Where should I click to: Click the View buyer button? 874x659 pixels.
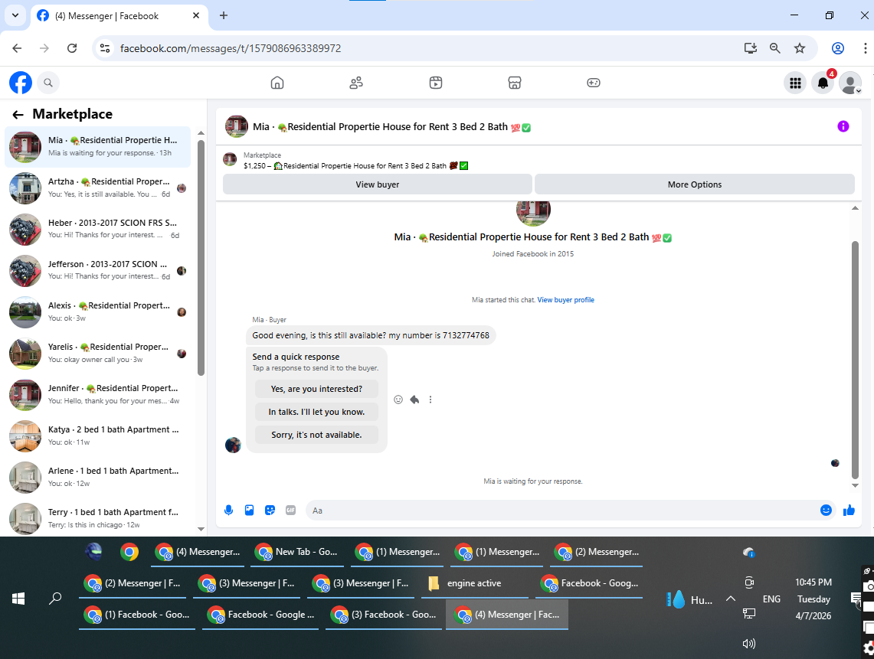pos(378,184)
